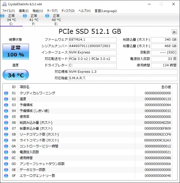Click the エラーログエントリー数 item name

[37, 176]
